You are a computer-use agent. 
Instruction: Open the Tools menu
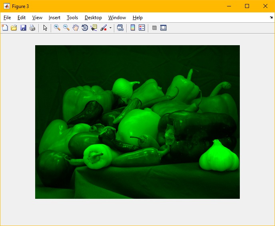pyautogui.click(x=72, y=18)
